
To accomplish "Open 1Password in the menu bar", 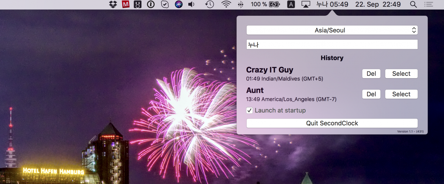I will tap(151, 4).
